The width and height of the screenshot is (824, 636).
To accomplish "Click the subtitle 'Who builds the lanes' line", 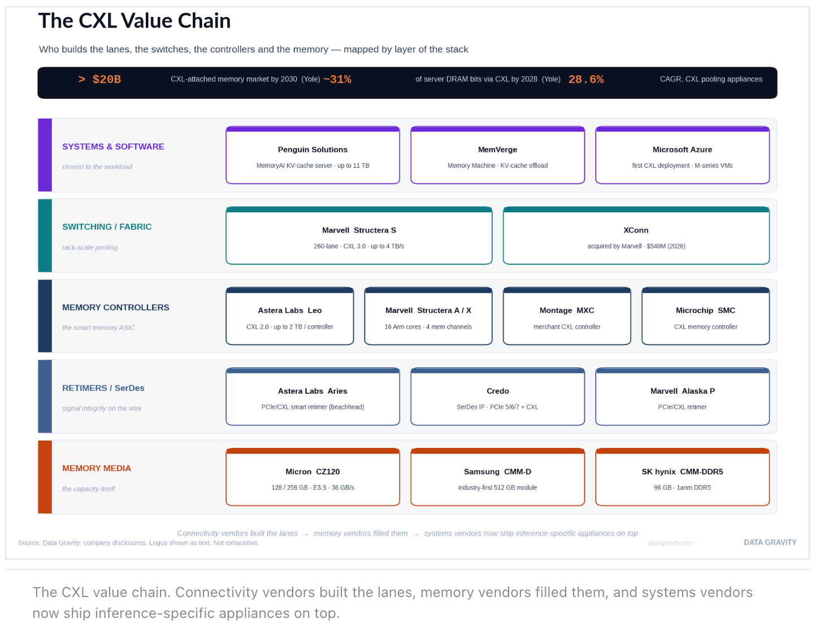I will click(254, 49).
